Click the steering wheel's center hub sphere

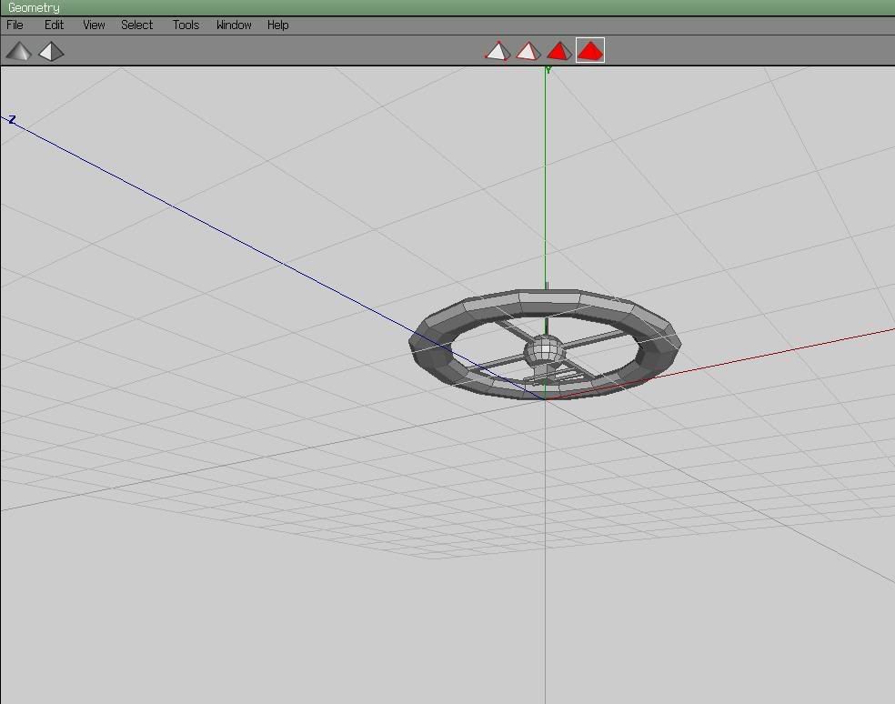pyautogui.click(x=544, y=349)
